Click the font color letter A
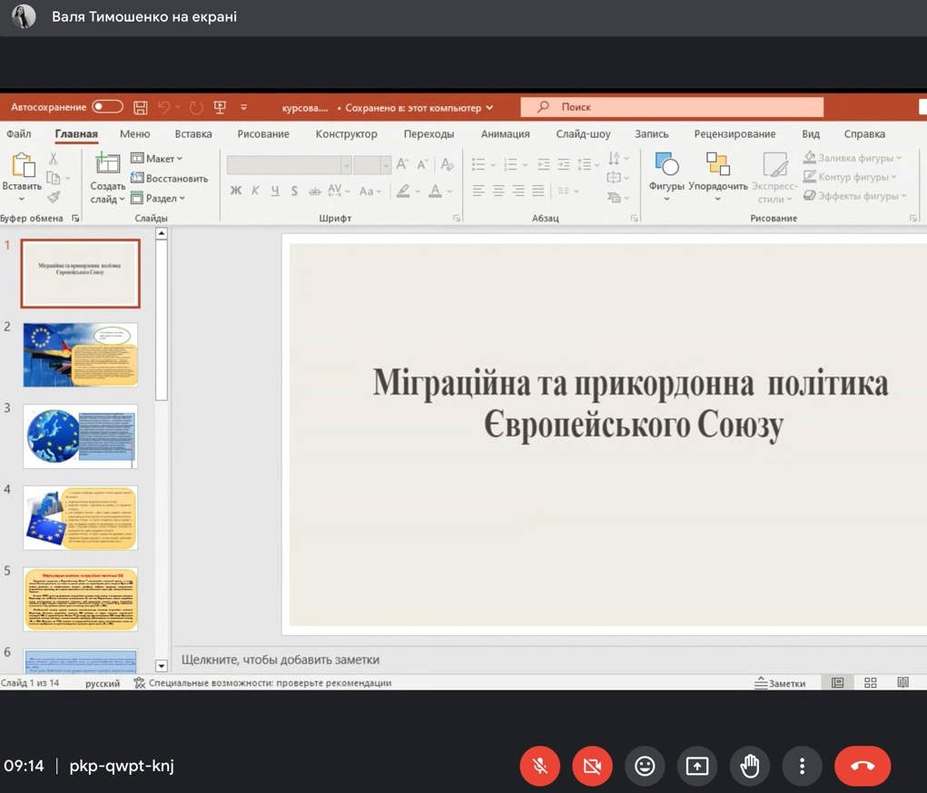 coord(436,191)
